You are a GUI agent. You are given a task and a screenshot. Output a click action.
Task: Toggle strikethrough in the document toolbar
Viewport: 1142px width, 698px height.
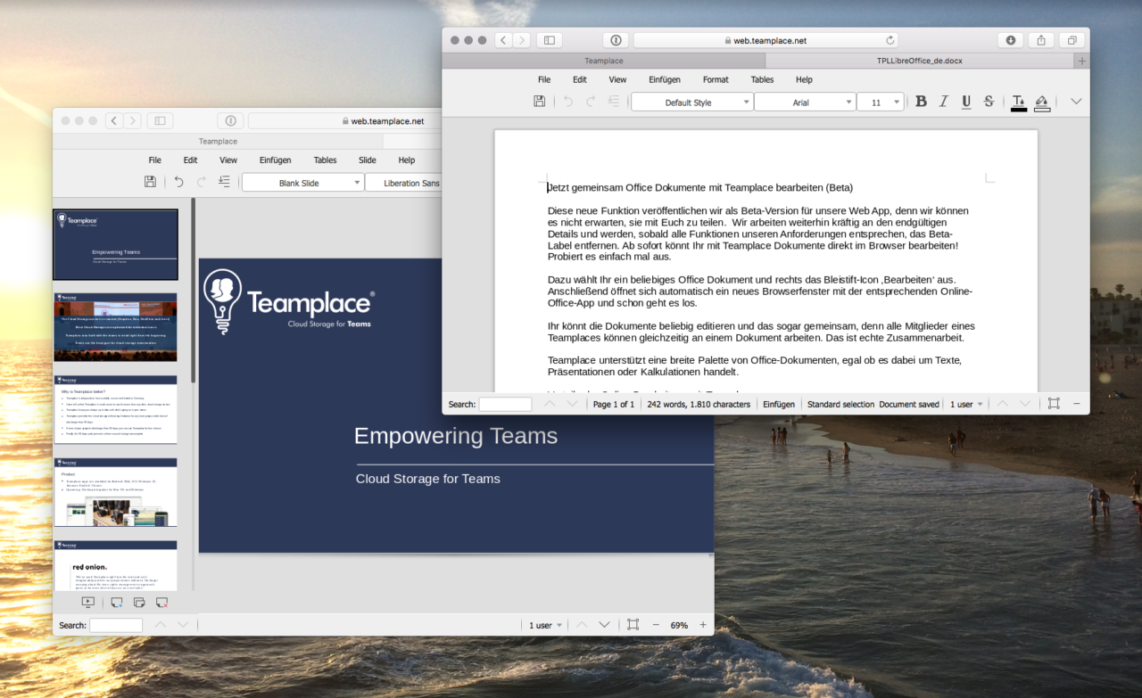point(989,102)
